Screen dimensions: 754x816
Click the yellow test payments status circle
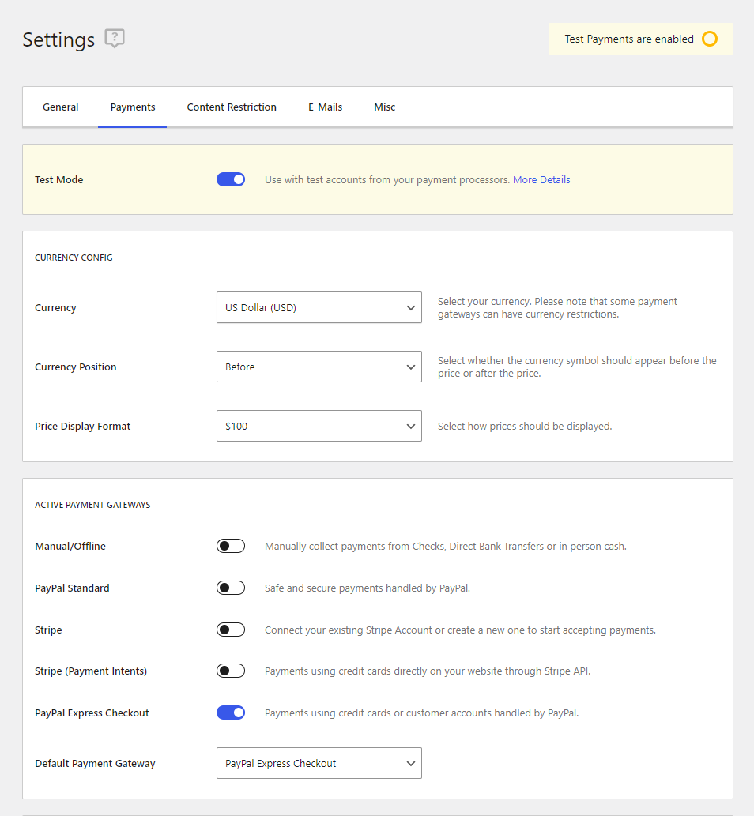710,39
